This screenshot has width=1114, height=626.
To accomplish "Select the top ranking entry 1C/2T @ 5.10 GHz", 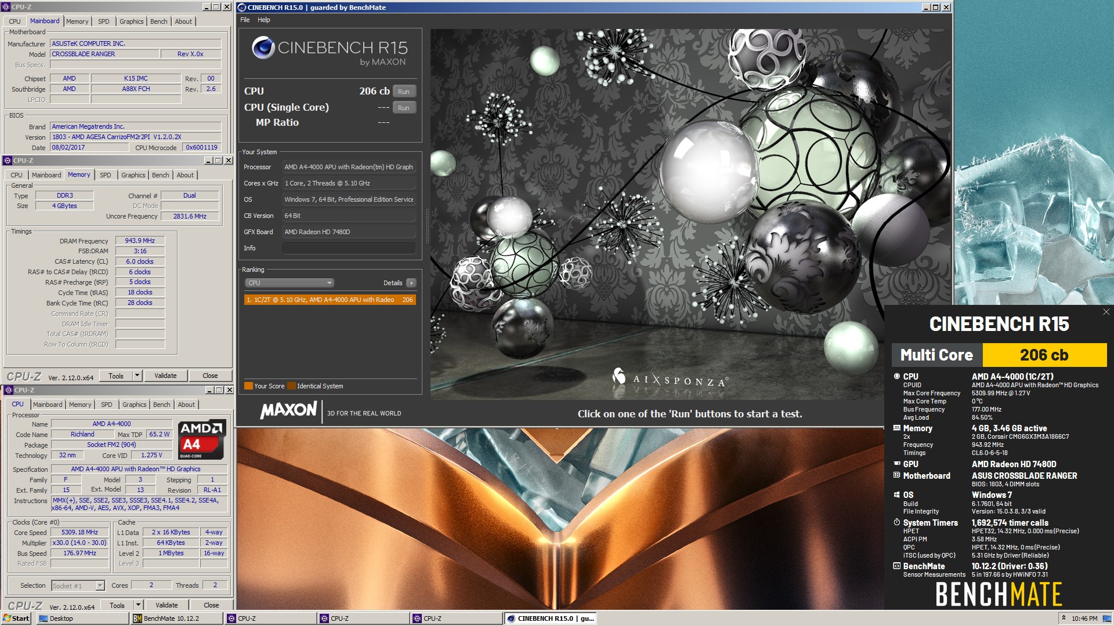I will pyautogui.click(x=330, y=300).
